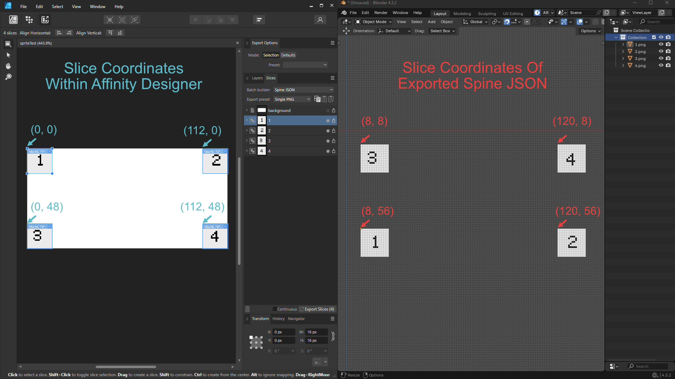The height and width of the screenshot is (379, 675).
Task: Delete slice using trash icon
Action: 247,309
